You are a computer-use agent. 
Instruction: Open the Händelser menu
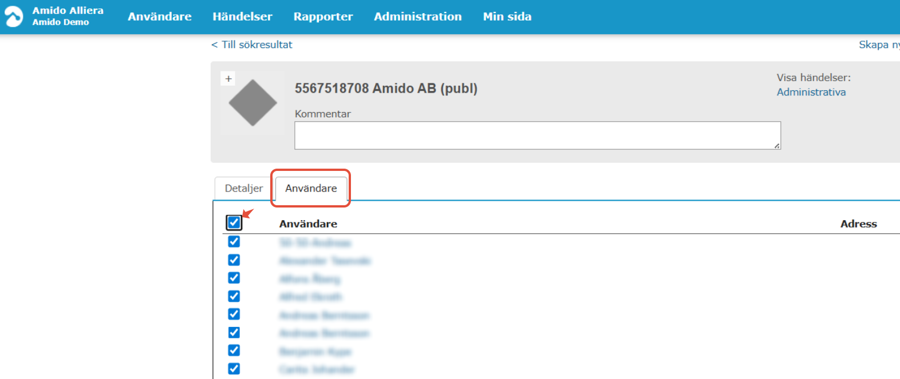tap(242, 17)
